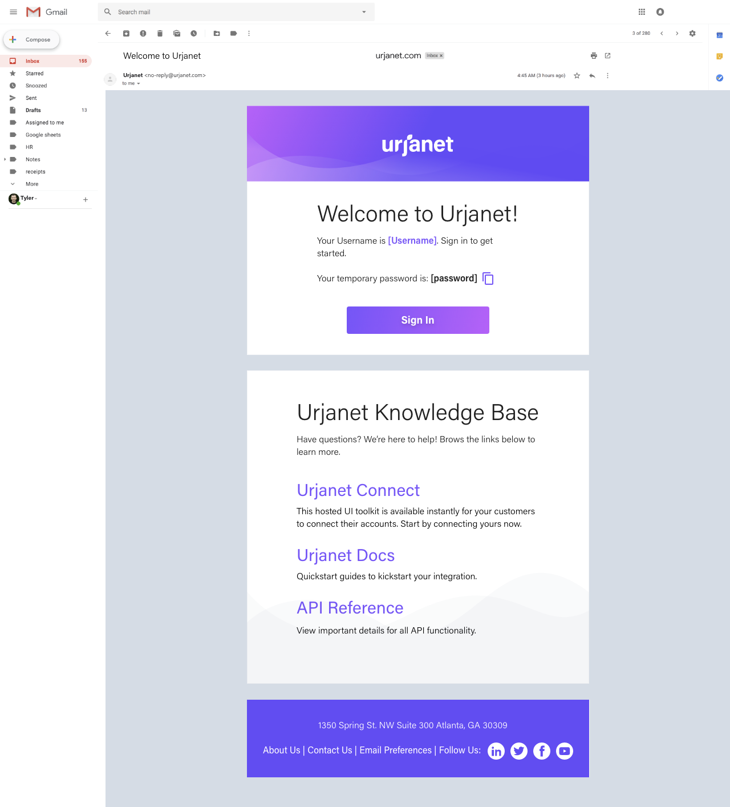Open Google Tasks side panel
The height and width of the screenshot is (807, 730).
tap(720, 78)
